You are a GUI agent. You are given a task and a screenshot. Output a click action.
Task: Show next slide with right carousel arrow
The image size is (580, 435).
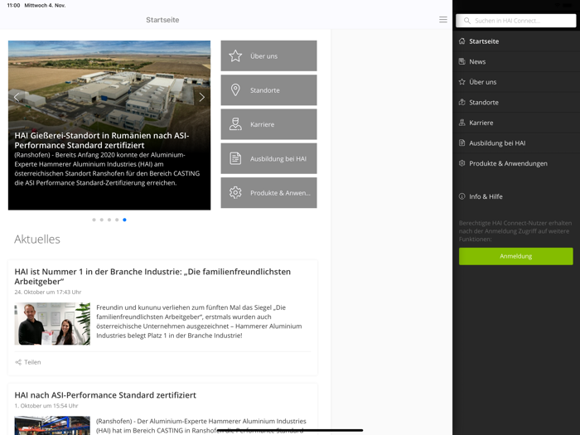[x=201, y=97]
